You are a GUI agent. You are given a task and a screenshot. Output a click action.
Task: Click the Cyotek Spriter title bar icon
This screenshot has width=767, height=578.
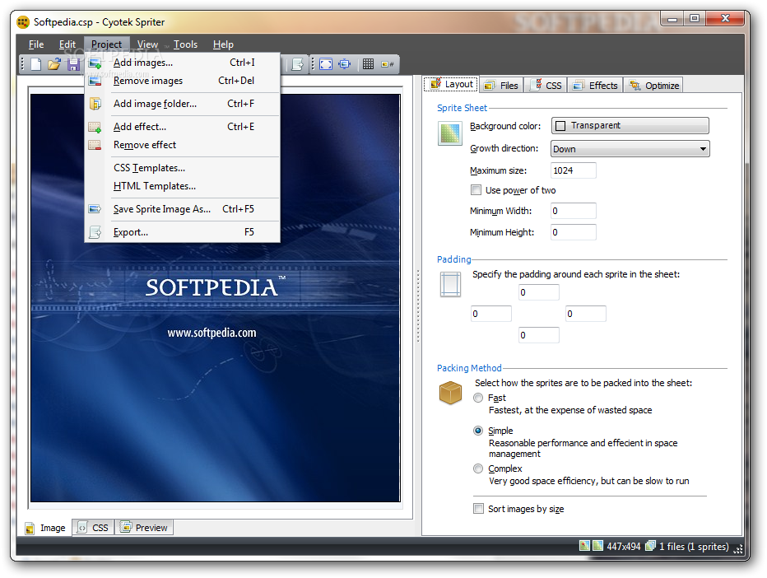23,22
